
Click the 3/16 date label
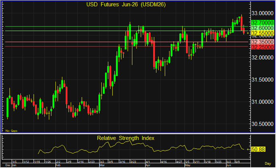tap(122, 162)
